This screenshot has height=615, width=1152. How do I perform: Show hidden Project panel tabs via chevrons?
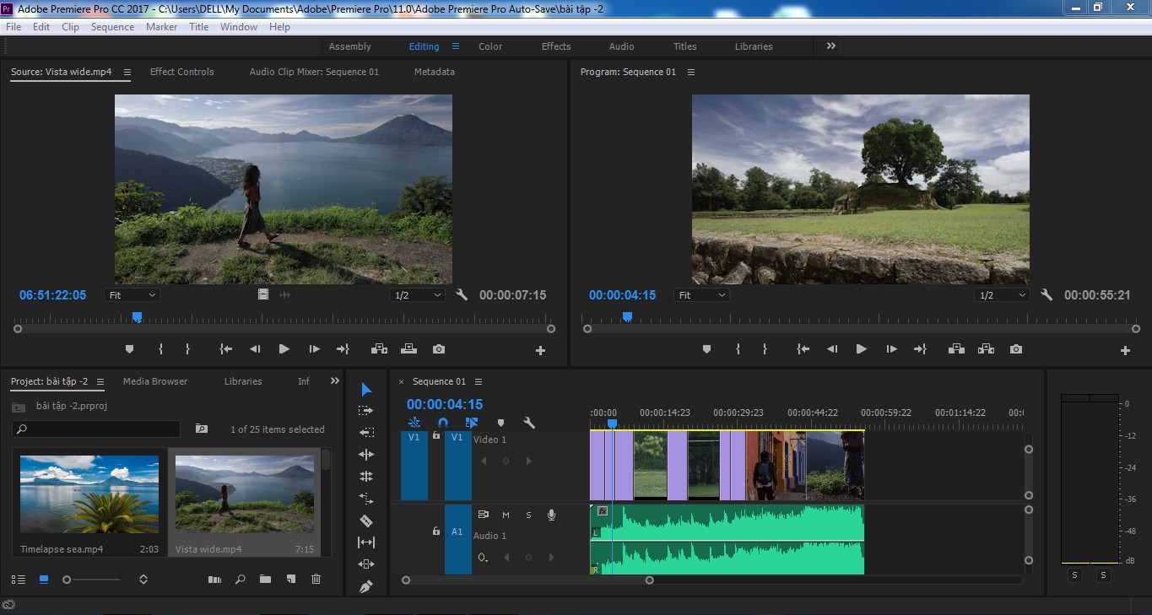tap(335, 381)
